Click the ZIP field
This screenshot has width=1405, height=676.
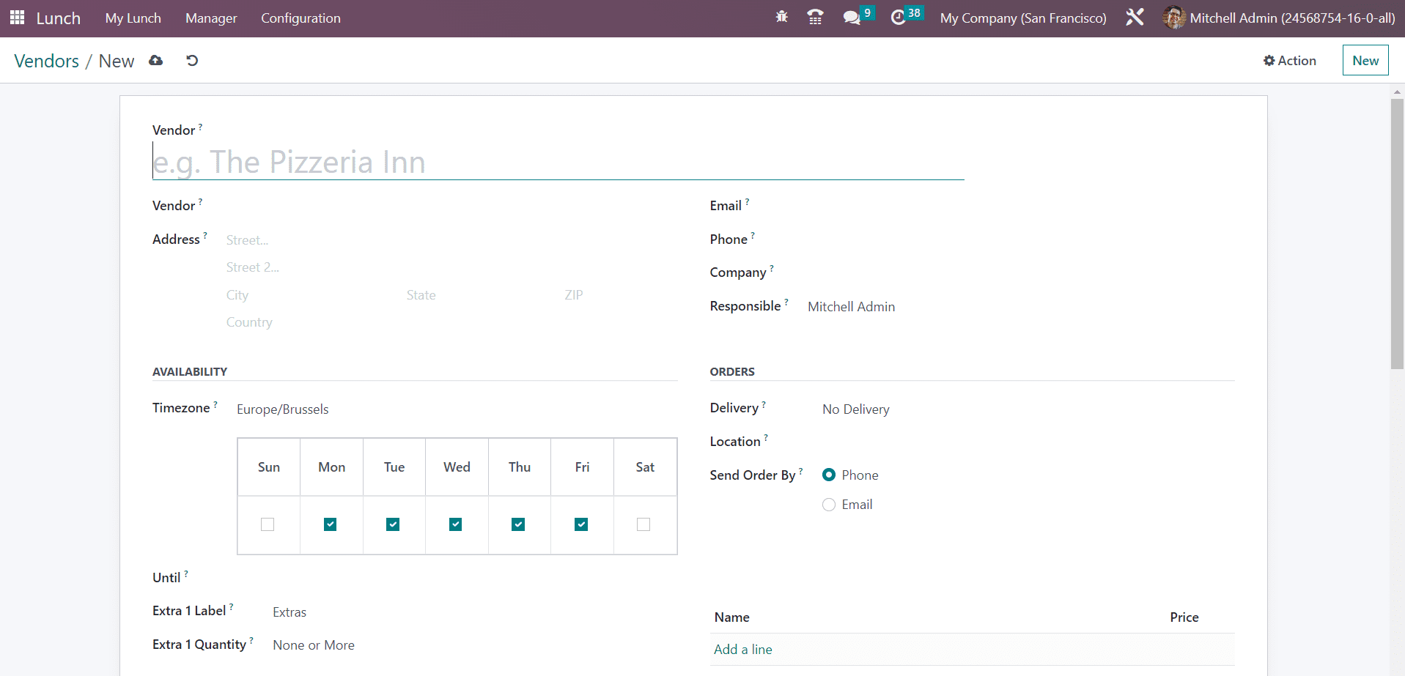coord(621,295)
